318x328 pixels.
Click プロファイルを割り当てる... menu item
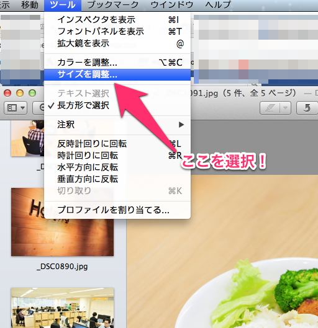click(x=117, y=210)
